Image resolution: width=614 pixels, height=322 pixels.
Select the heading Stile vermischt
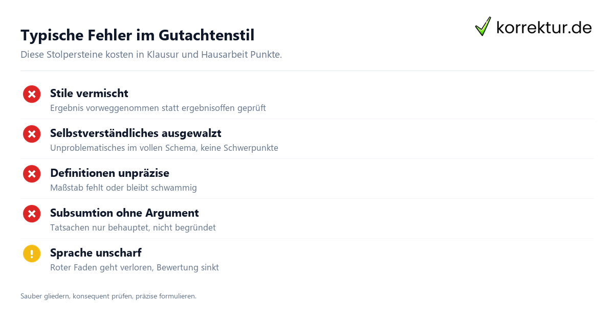click(x=89, y=94)
